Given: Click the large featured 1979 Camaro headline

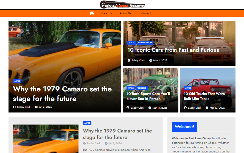Looking at the screenshot, I should coord(62,94).
